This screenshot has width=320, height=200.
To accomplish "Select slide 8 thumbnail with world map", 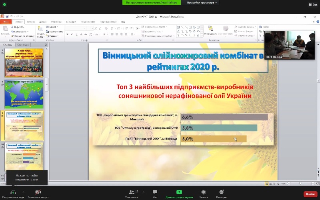I will [x=24, y=94].
